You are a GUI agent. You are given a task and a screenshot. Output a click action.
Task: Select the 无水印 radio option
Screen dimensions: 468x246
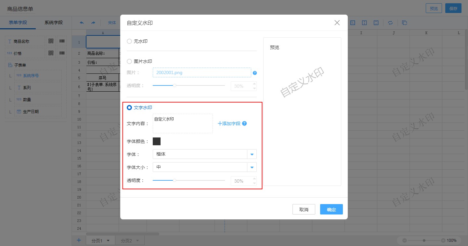[129, 41]
